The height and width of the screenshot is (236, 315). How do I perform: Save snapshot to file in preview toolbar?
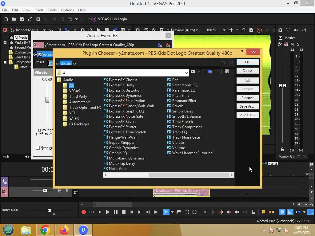(251, 30)
